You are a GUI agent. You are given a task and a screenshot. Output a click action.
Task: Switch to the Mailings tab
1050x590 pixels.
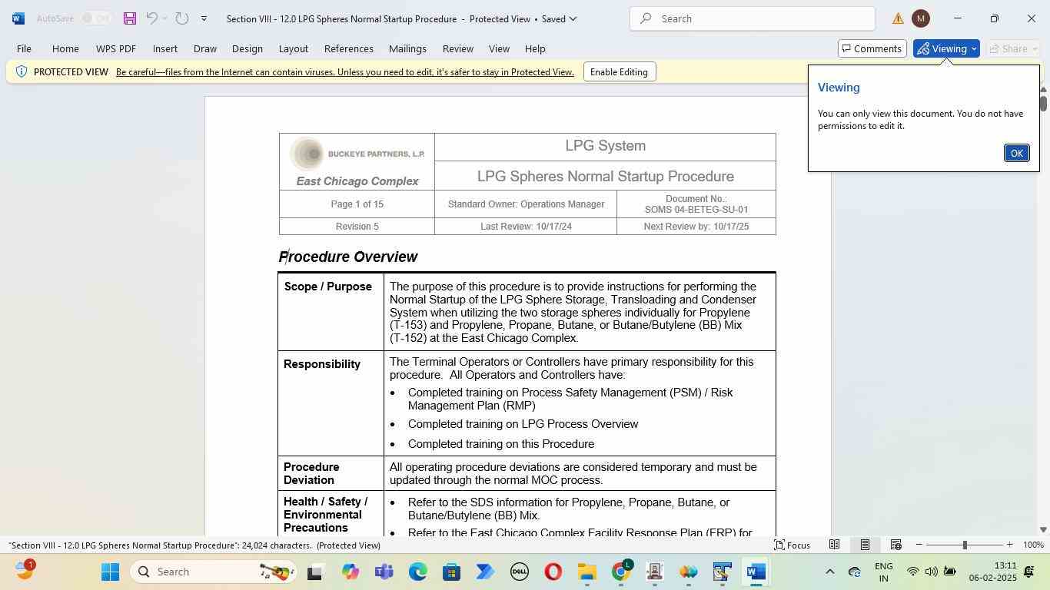point(407,48)
